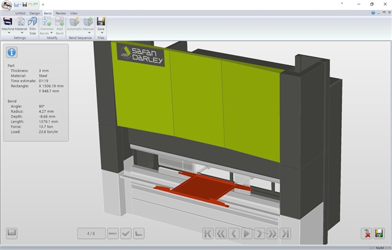Select the Film Side tool
Viewport: 392px width, 250px height.
[32, 22]
